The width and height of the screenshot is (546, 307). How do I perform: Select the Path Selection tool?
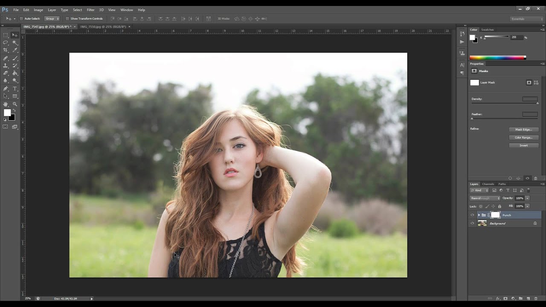(x=6, y=96)
